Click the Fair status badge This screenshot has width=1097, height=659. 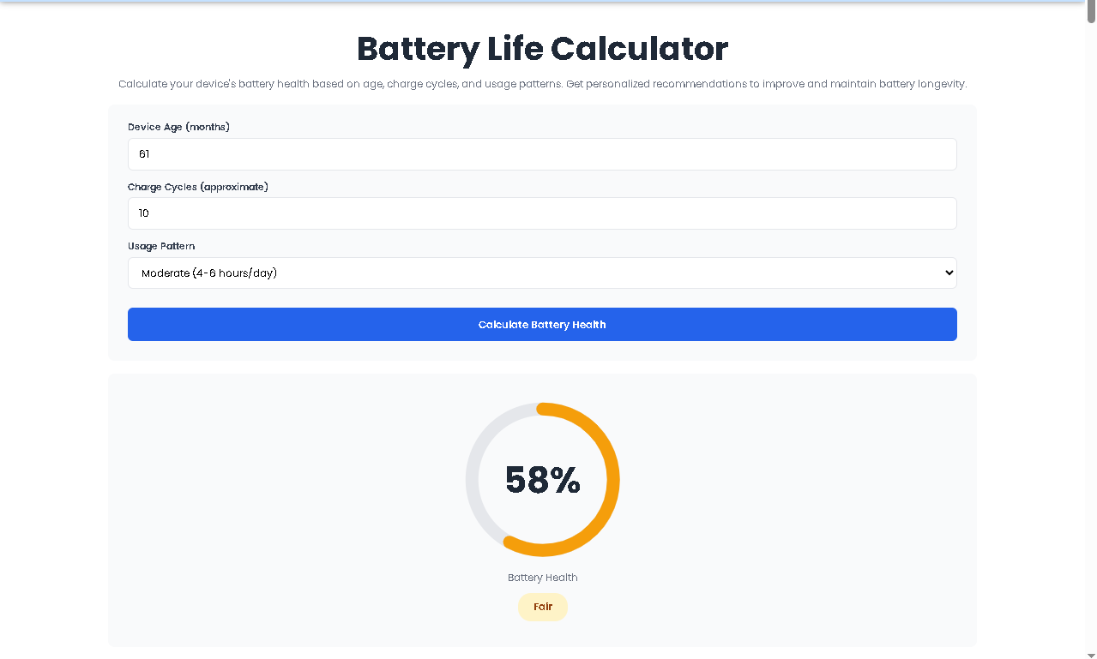(x=542, y=607)
